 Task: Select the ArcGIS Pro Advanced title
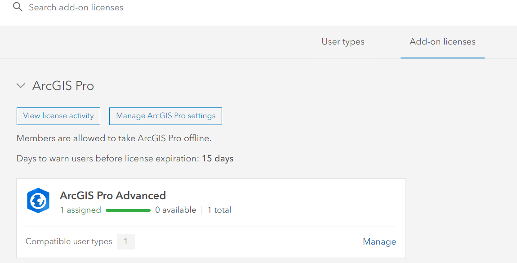tap(113, 196)
